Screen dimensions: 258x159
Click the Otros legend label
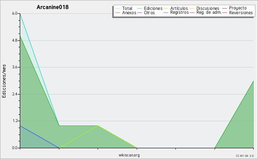point(149,12)
